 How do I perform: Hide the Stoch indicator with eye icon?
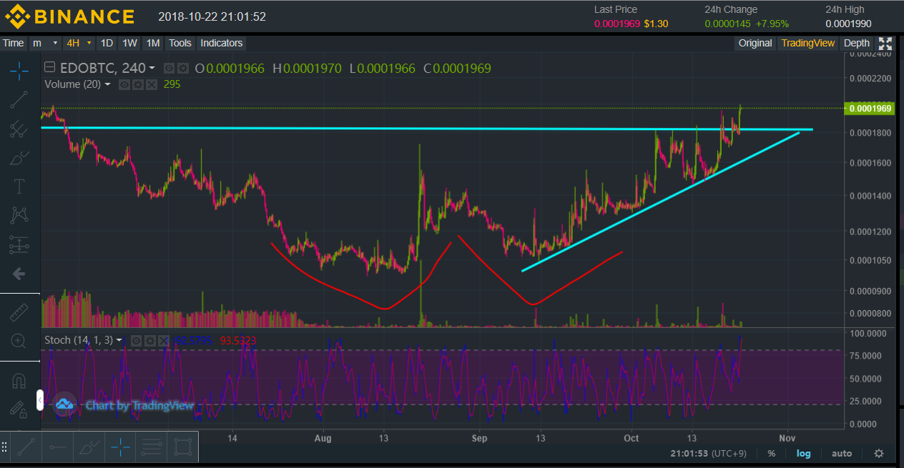tap(137, 340)
